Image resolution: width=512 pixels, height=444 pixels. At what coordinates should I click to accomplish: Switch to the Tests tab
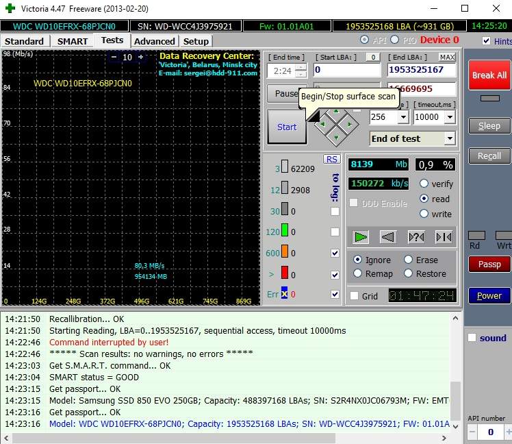tap(112, 40)
